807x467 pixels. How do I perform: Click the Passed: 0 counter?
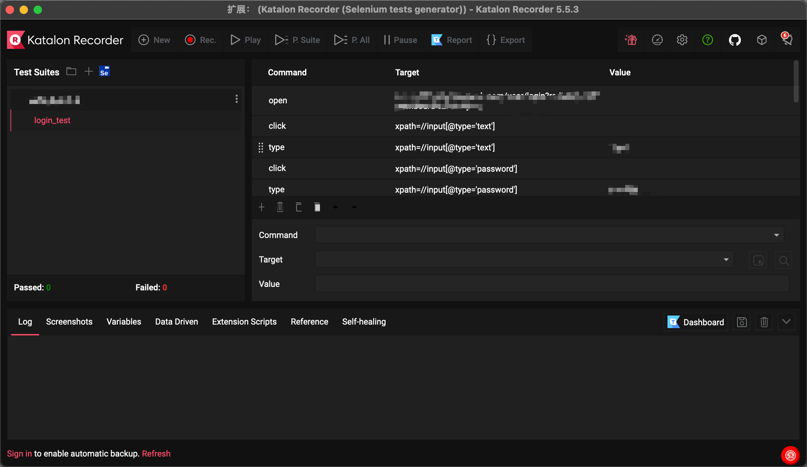coord(33,288)
